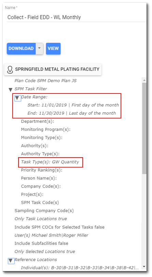Click the View button
Viewport: 152px width, 277px height.
point(53,48)
